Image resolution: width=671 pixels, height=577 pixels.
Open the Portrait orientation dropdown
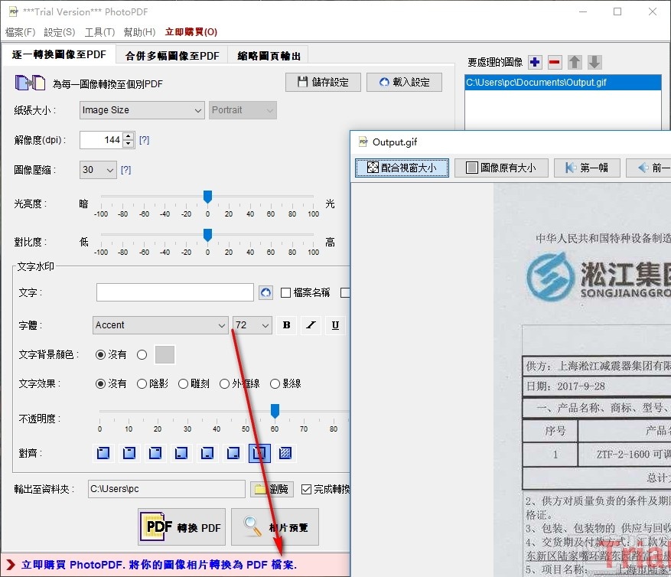click(243, 110)
